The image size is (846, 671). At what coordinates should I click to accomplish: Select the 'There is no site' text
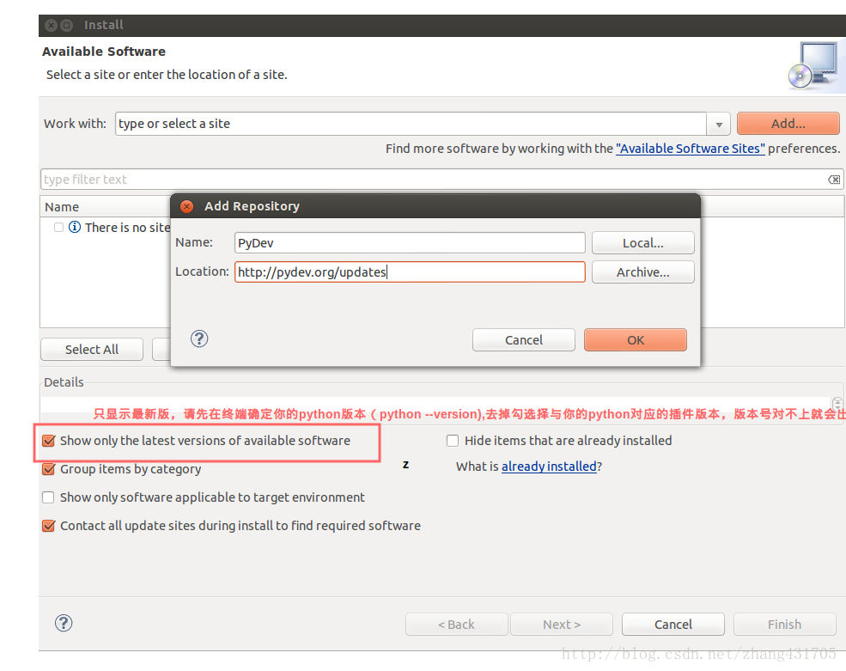click(127, 228)
